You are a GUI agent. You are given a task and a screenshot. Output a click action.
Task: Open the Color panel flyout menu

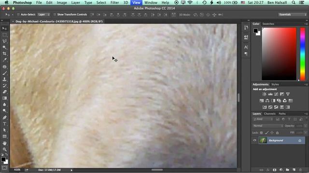(306, 24)
